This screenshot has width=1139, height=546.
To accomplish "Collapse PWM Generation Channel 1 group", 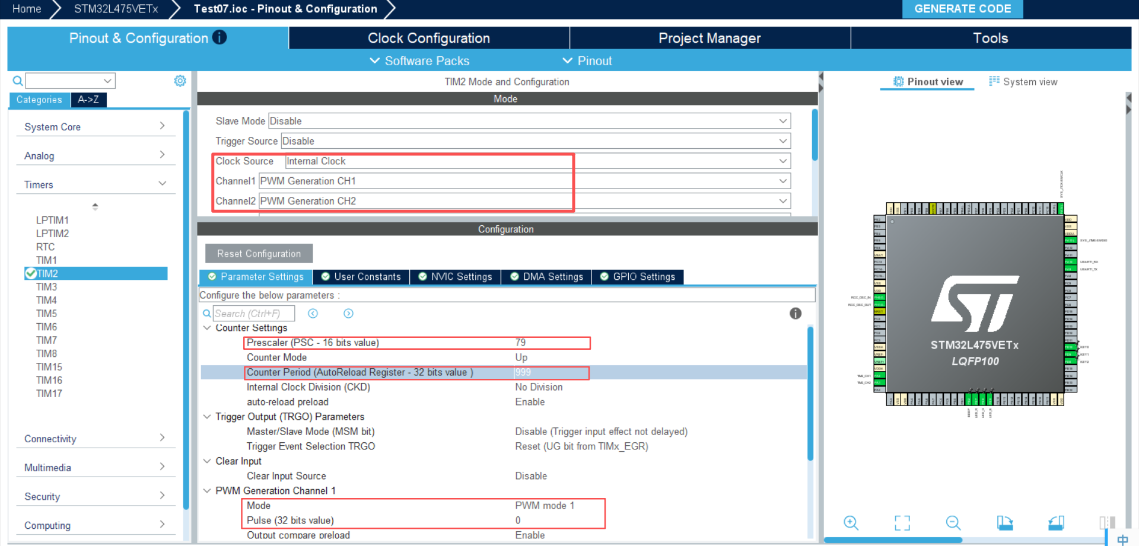I will click(x=207, y=491).
